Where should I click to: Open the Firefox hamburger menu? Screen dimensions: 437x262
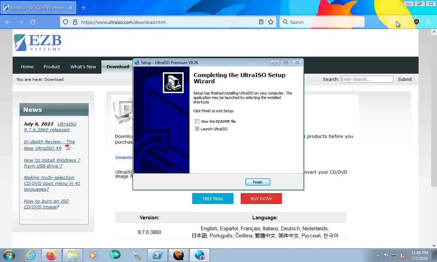[x=429, y=22]
